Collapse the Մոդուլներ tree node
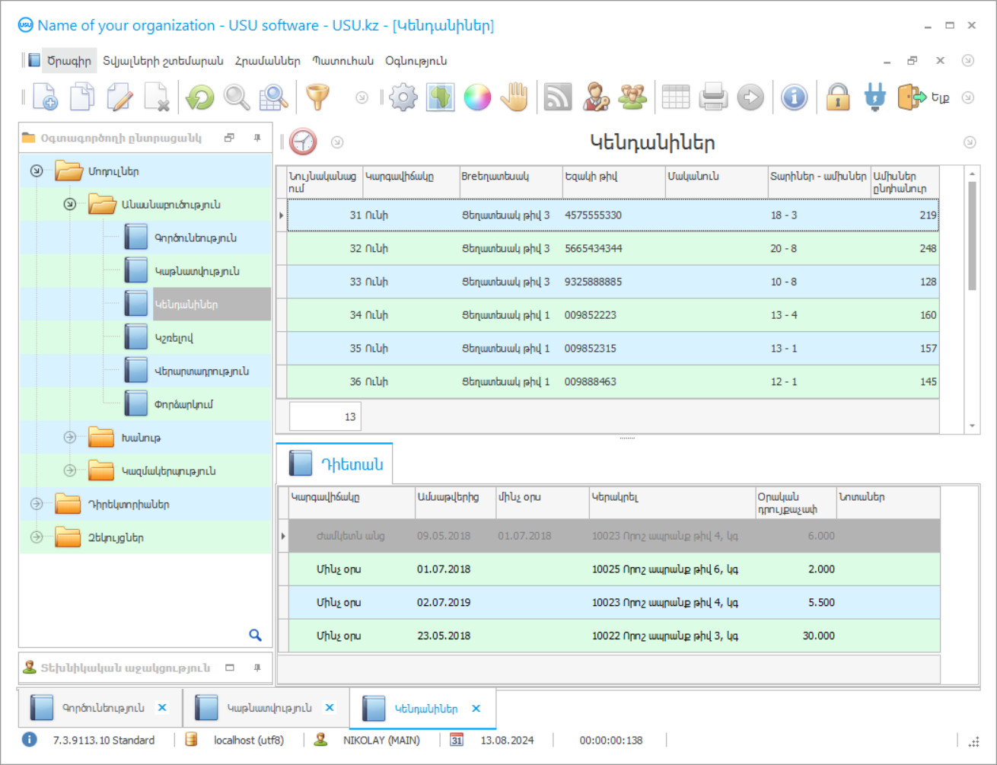This screenshot has height=765, width=997. [37, 171]
